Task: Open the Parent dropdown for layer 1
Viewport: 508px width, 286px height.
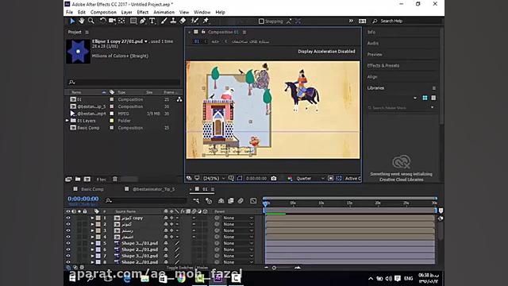Action: coord(238,218)
